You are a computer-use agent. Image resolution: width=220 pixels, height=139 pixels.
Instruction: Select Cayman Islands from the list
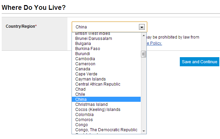coord(91,79)
